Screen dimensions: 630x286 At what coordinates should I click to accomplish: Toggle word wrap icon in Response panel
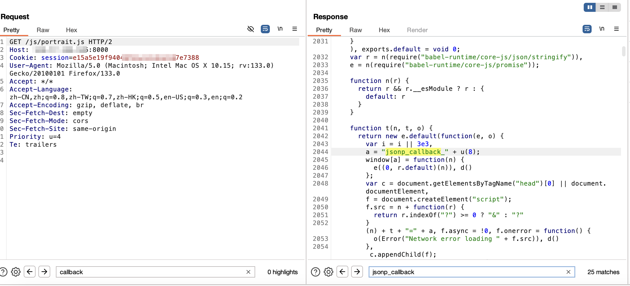point(587,29)
